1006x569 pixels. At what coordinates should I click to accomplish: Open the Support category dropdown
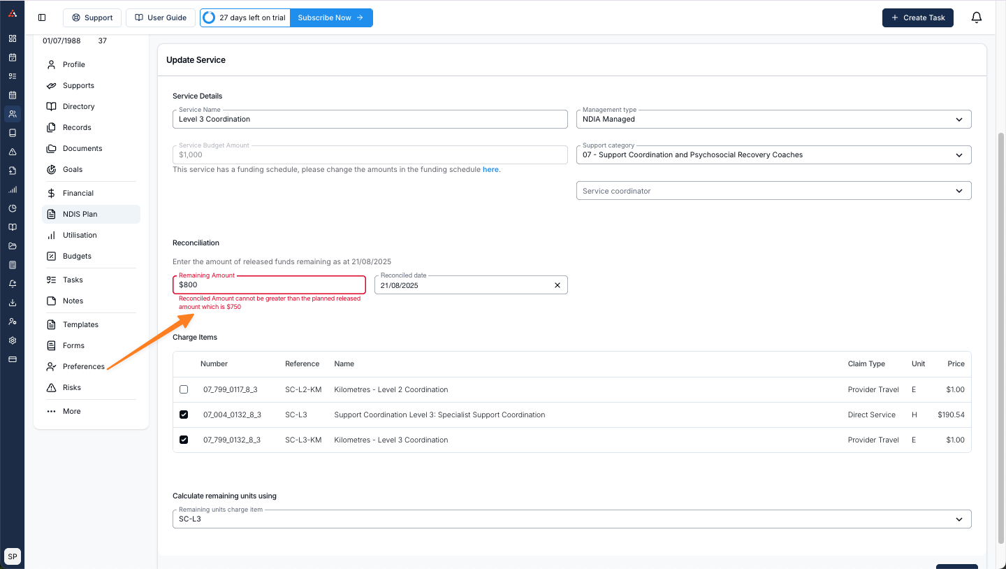773,154
